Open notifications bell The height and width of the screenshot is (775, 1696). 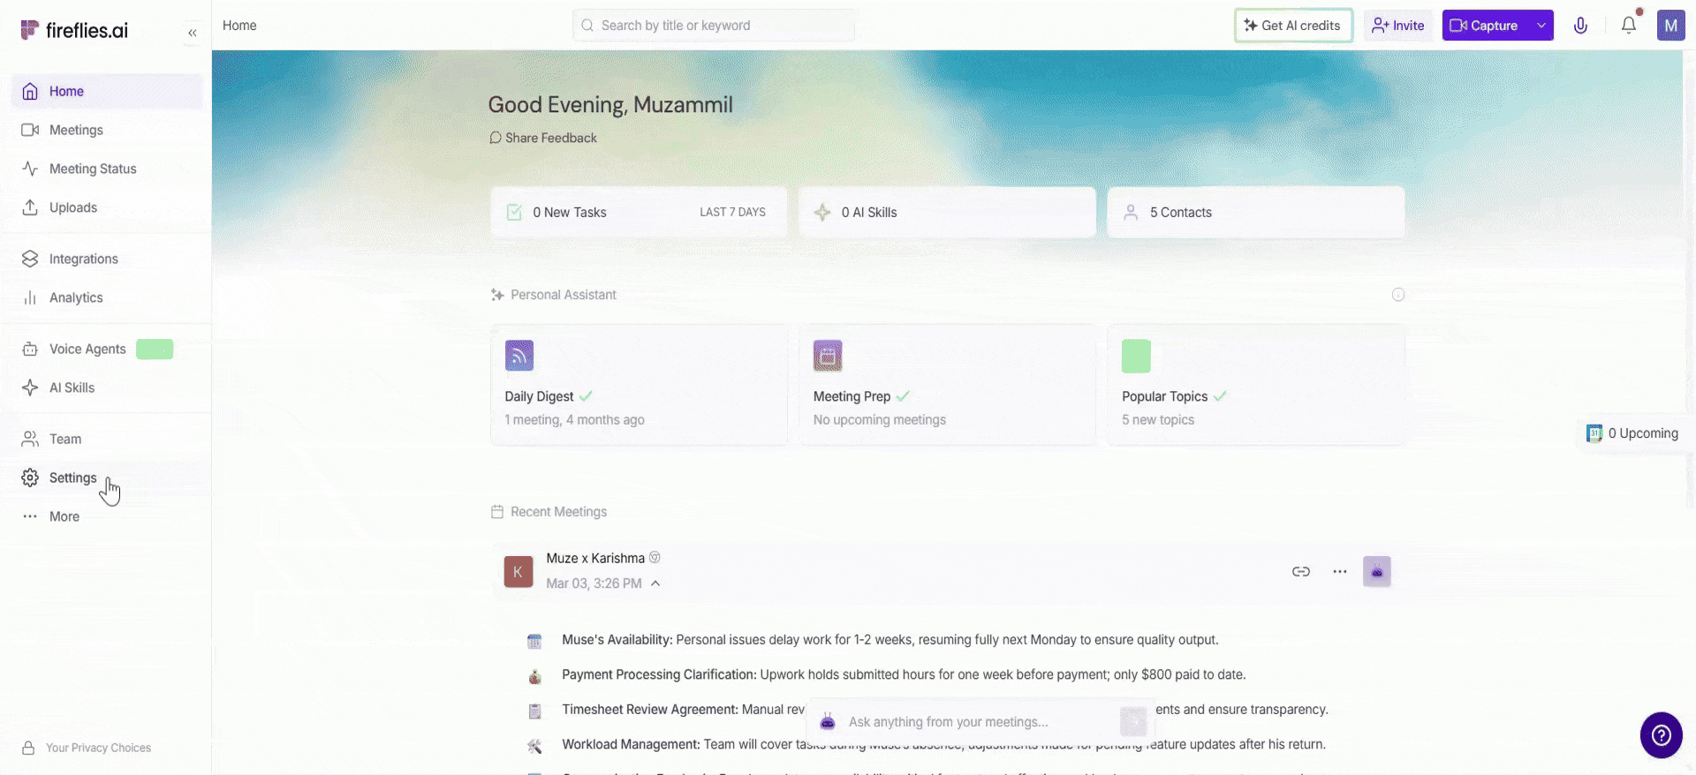1629,26
